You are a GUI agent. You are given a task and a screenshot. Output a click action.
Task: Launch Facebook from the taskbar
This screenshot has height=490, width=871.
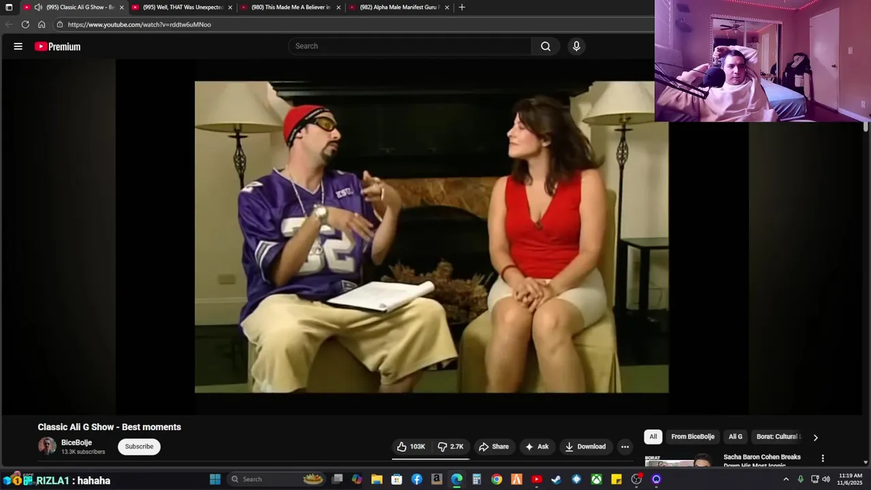[x=416, y=479]
